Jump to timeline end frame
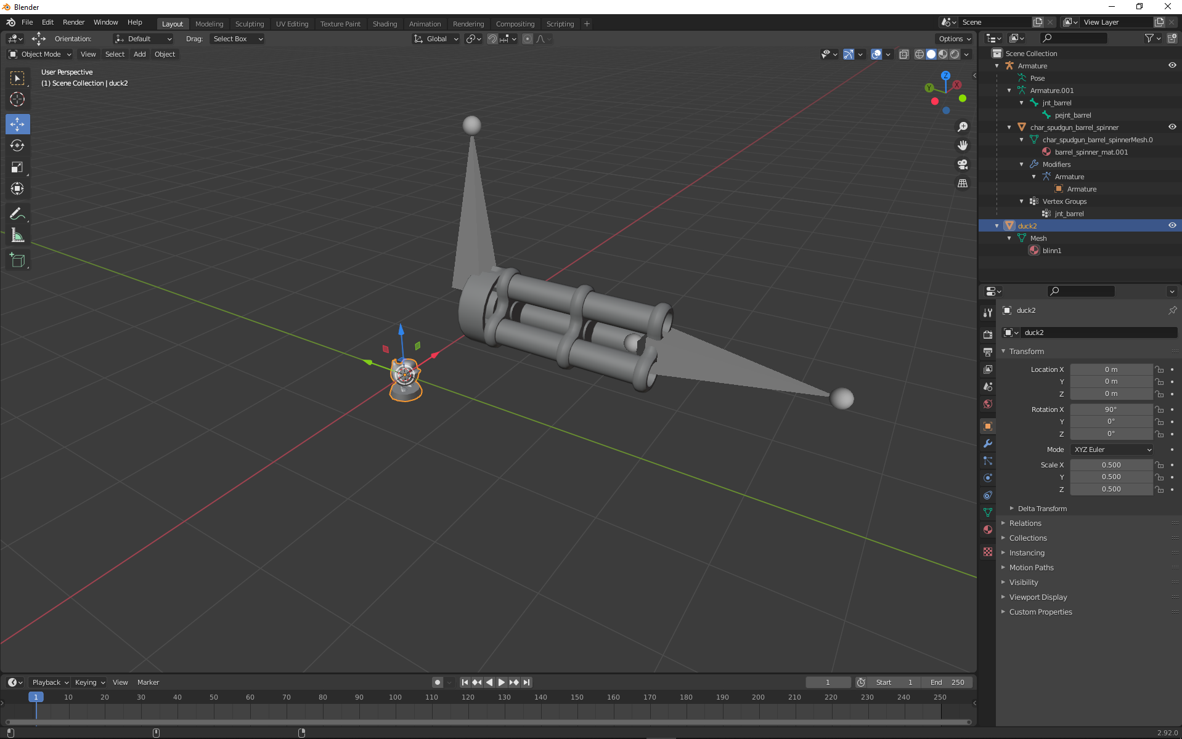 pyautogui.click(x=526, y=682)
